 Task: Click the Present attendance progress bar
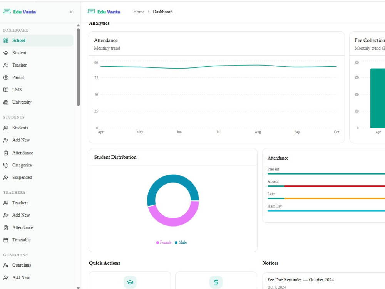(326, 174)
